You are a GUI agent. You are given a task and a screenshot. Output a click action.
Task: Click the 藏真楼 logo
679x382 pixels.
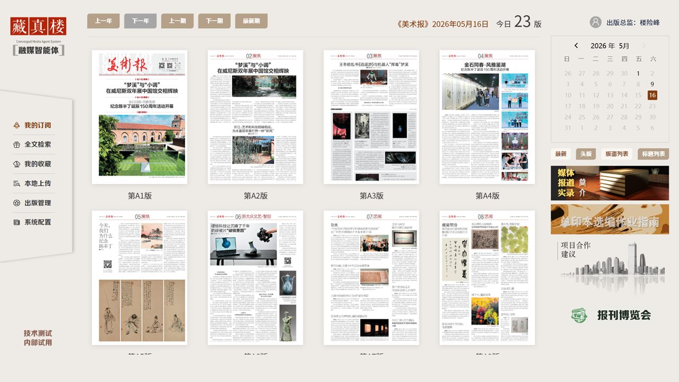[x=38, y=26]
